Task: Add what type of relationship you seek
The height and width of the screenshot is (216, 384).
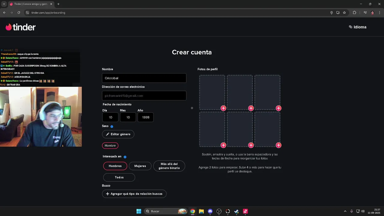Action: tap(134, 194)
